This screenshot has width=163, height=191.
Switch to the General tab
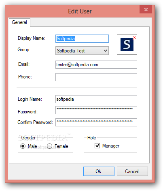(x=19, y=22)
